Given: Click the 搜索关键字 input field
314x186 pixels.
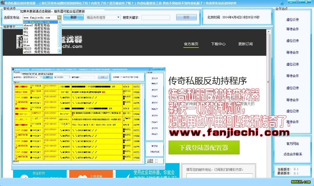Looking at the screenshot, I should pos(155,17).
